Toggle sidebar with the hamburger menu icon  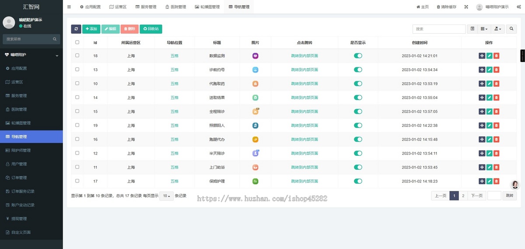(69, 7)
